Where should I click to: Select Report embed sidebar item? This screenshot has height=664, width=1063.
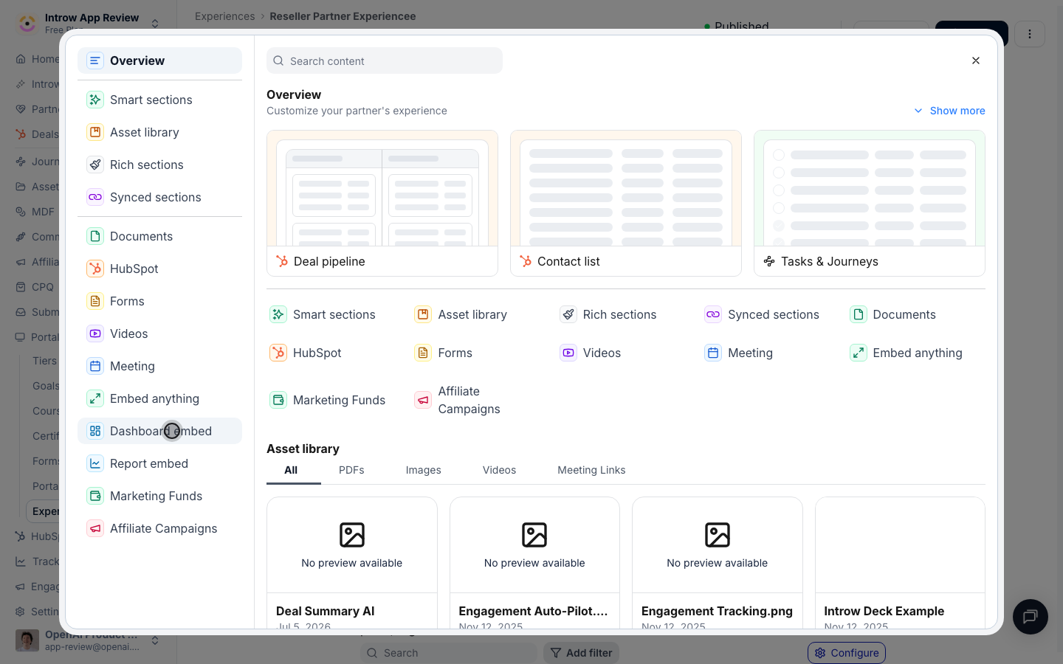(159, 463)
